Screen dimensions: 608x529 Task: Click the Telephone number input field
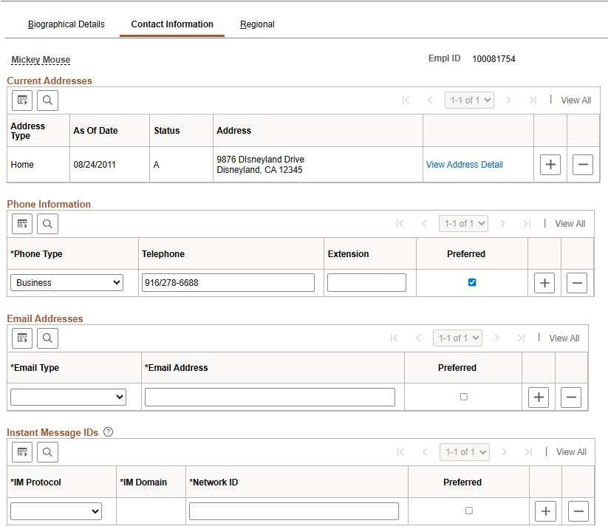tap(228, 282)
